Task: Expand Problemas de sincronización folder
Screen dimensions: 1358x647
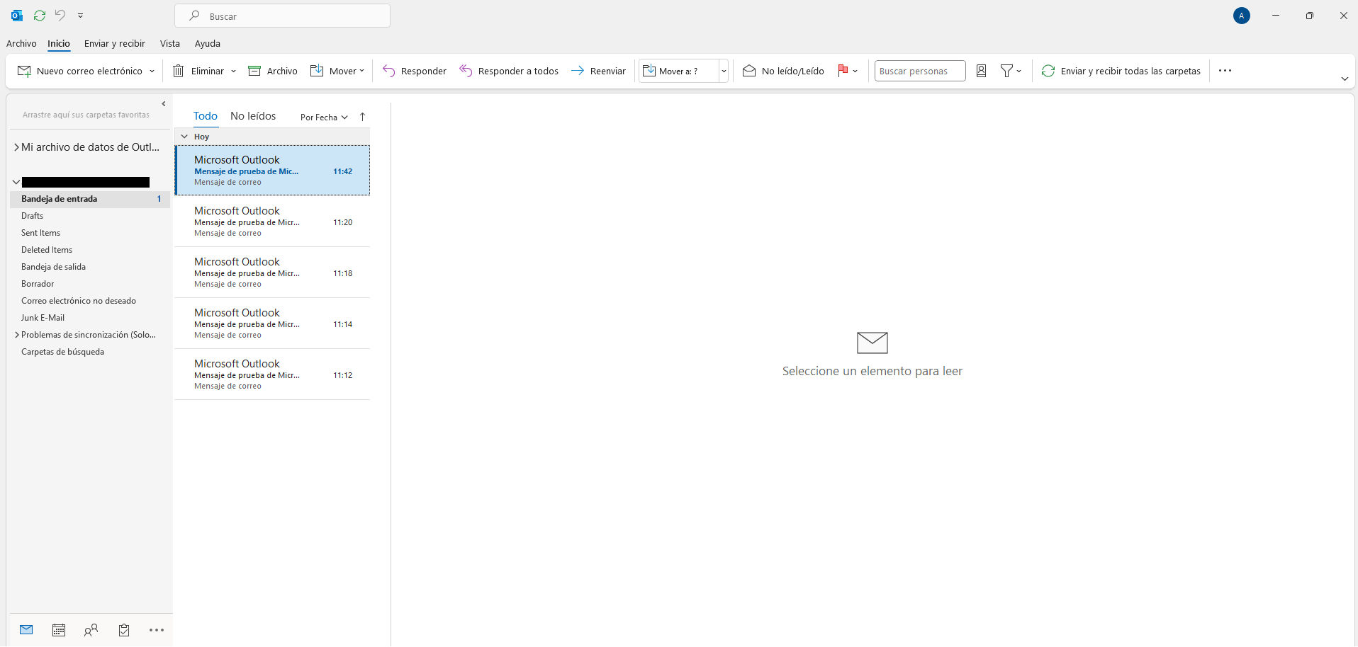Action: [16, 335]
